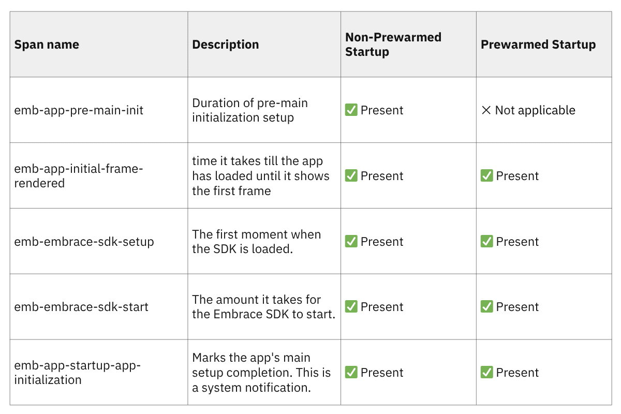Click green checkmark for emb-app-startup-app-initialization Prewarmed Startup
The width and height of the screenshot is (621, 414).
pyautogui.click(x=487, y=373)
